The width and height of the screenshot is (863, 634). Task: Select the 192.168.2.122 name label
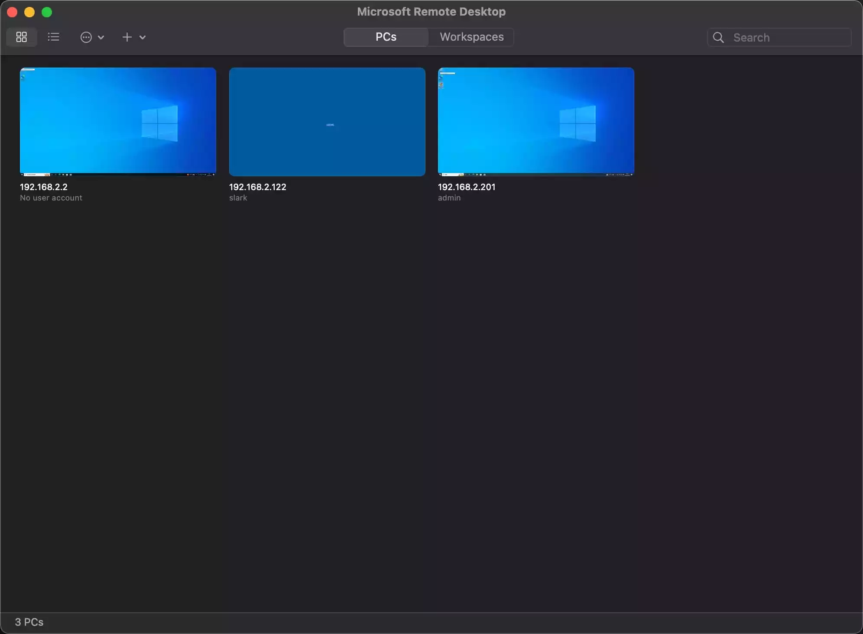(x=257, y=187)
